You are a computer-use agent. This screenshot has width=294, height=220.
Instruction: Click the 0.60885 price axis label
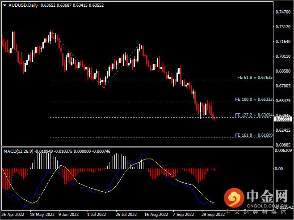[x=283, y=145]
